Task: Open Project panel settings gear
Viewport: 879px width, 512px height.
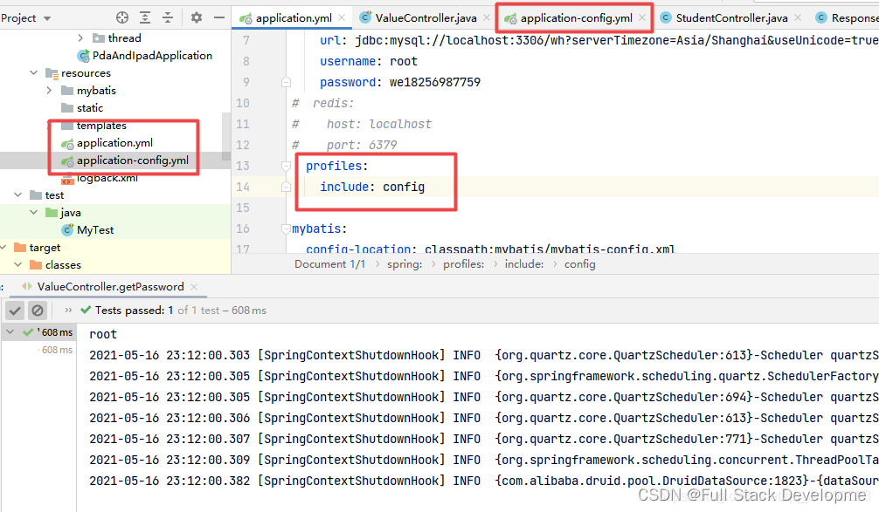Action: click(197, 17)
